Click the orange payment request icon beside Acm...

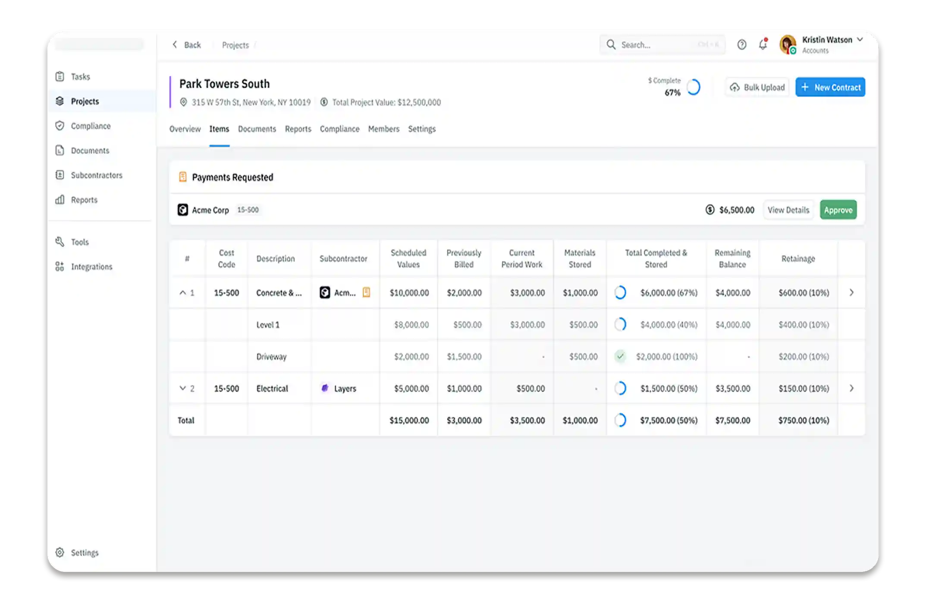[x=366, y=292]
